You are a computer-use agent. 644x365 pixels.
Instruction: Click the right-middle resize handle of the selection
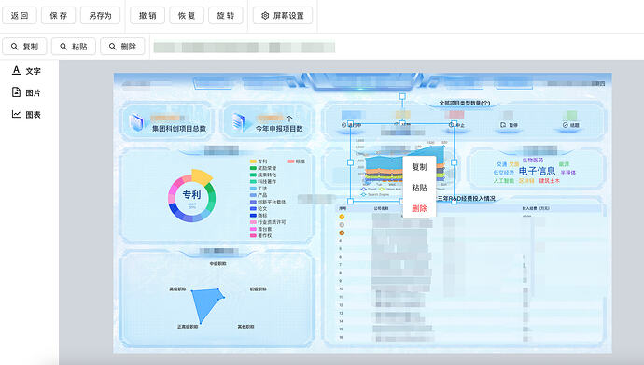pos(455,162)
